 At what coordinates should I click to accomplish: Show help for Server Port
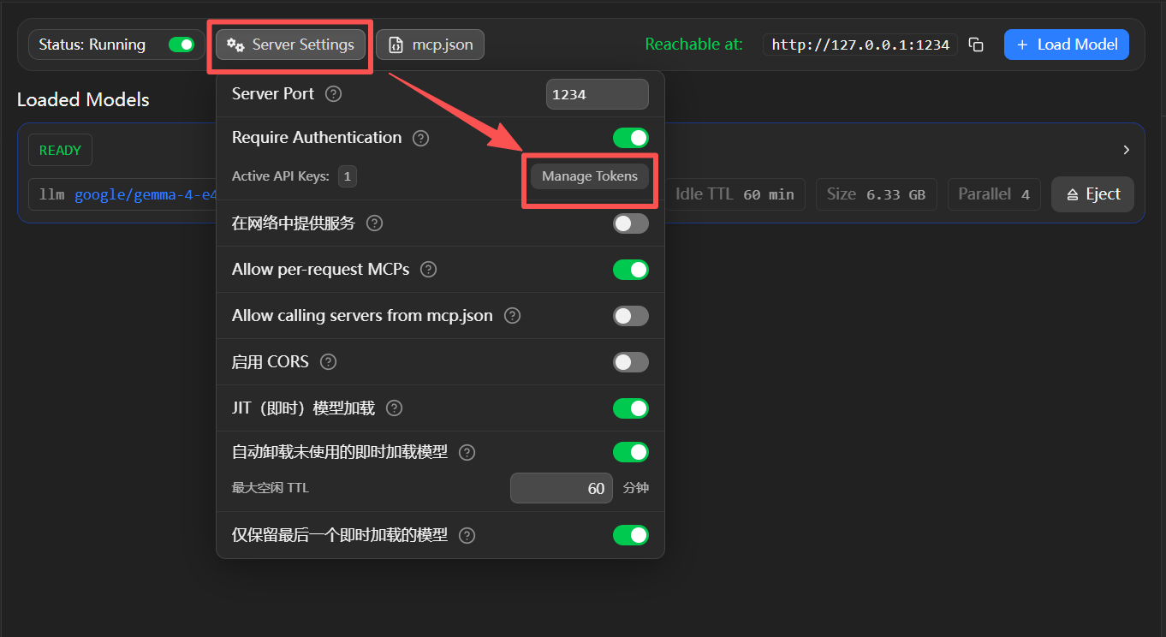(x=334, y=94)
